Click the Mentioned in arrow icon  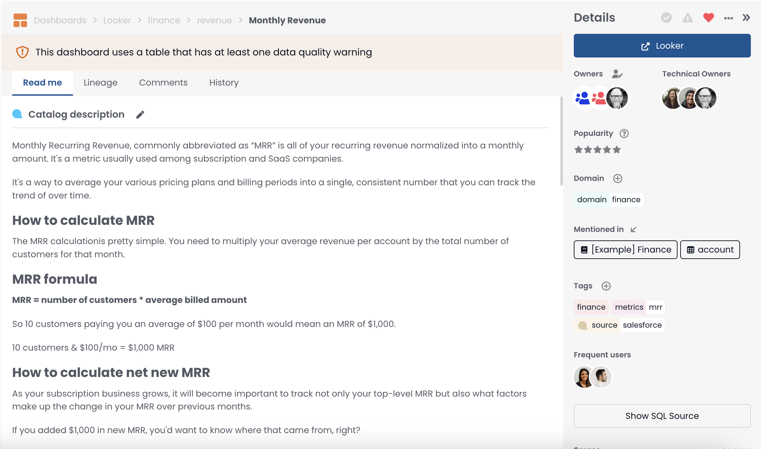[633, 230]
